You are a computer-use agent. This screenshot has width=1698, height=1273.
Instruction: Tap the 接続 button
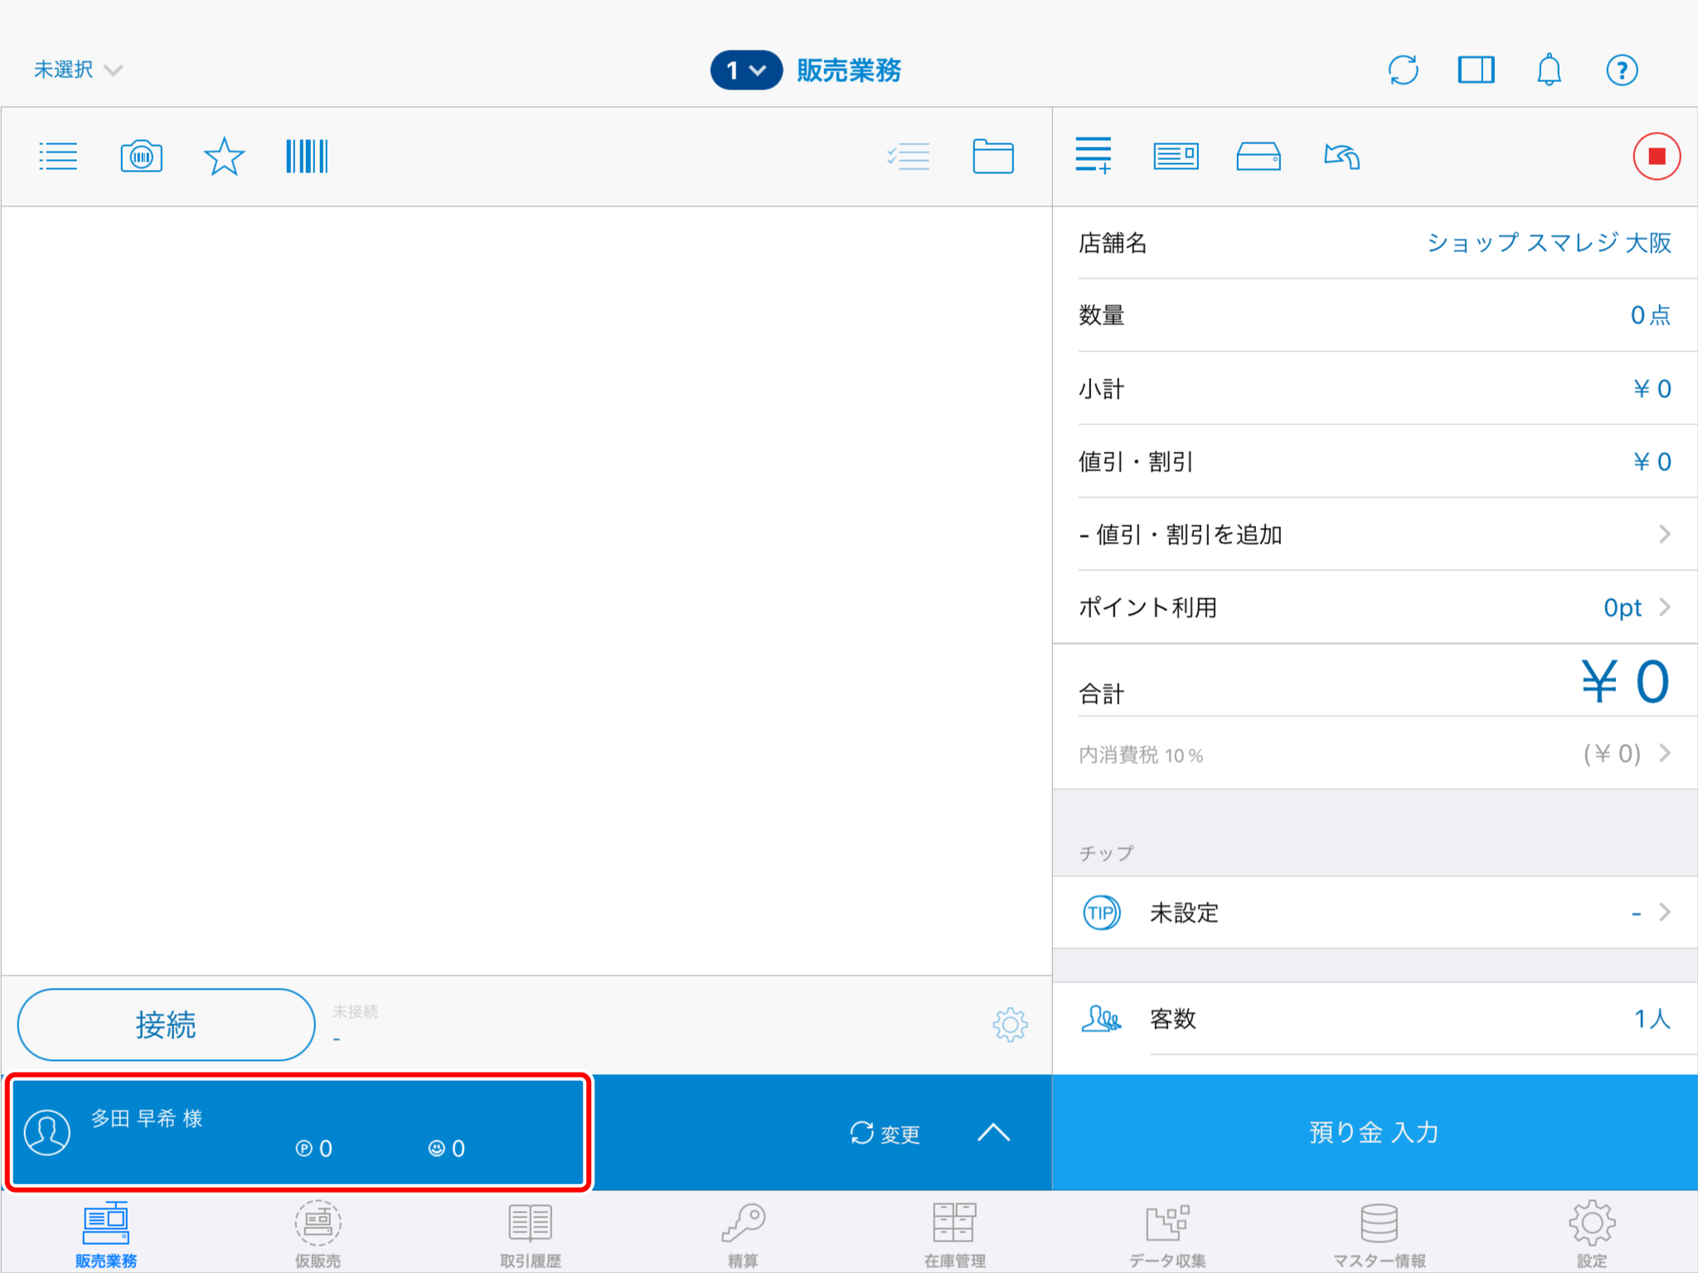[166, 1025]
